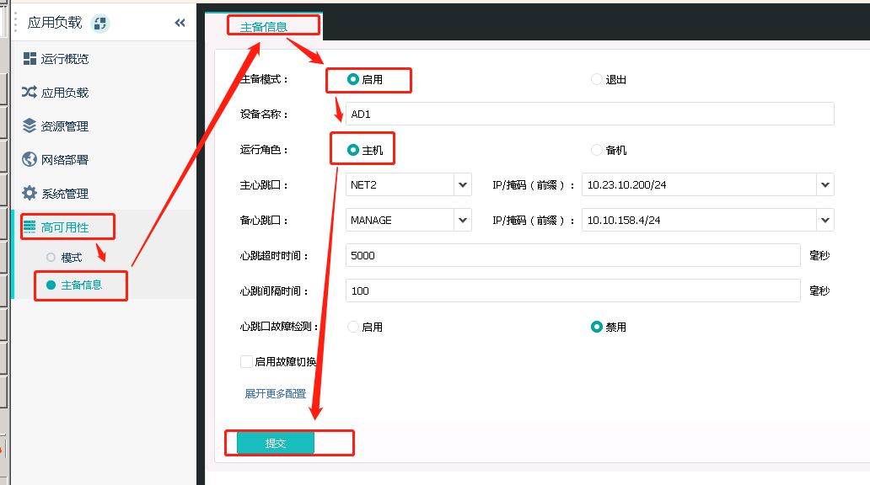Select the 模式 submenu entry

(x=71, y=257)
